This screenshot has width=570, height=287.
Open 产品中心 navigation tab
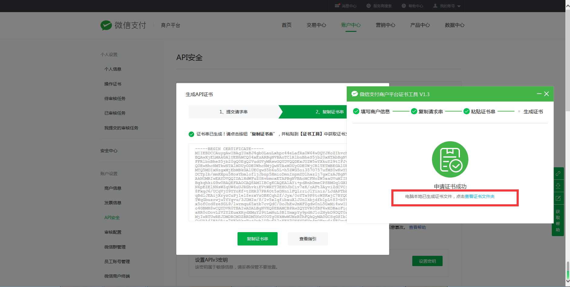click(420, 25)
